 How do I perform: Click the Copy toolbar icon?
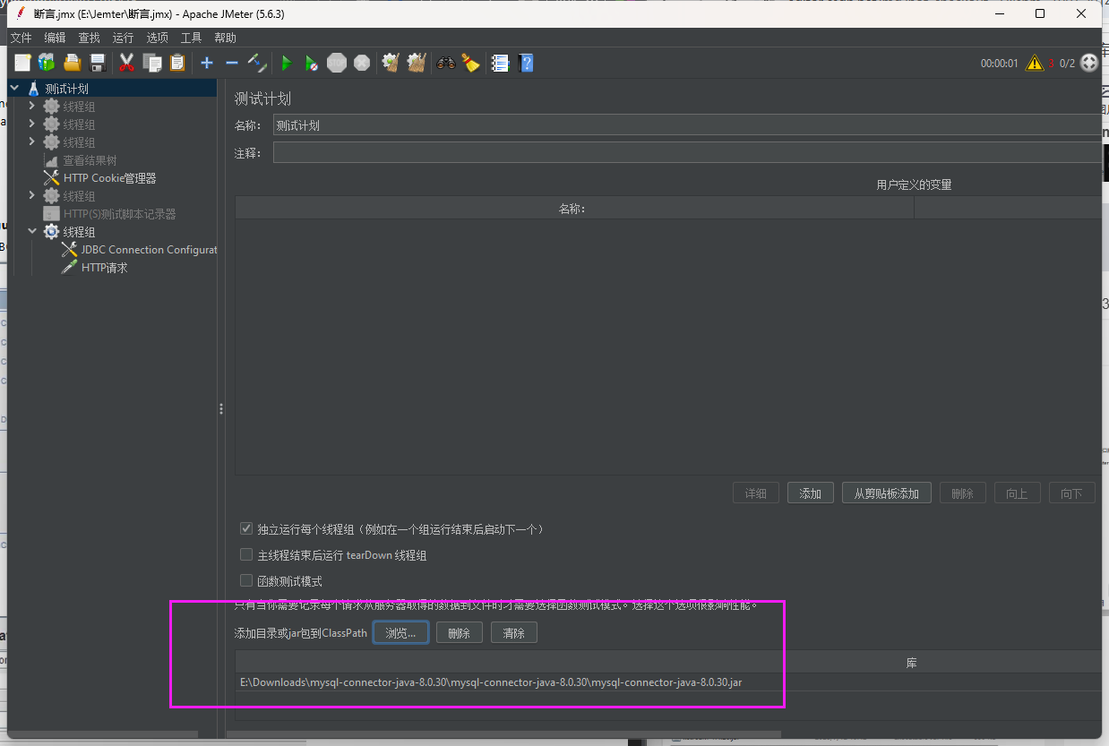point(152,63)
